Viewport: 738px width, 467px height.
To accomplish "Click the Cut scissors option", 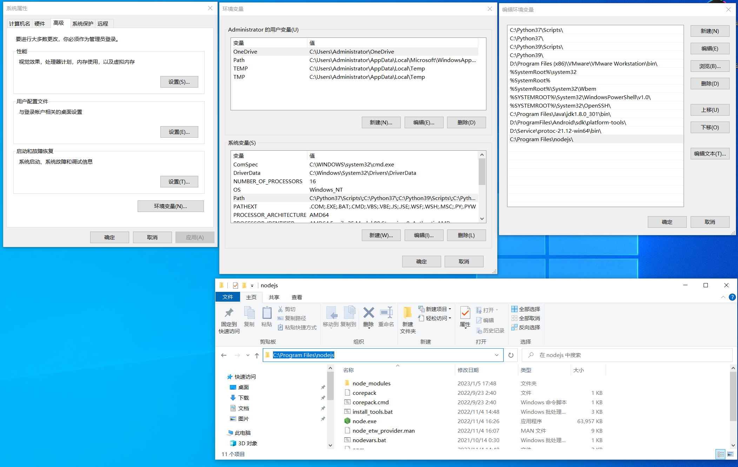I will coord(287,309).
